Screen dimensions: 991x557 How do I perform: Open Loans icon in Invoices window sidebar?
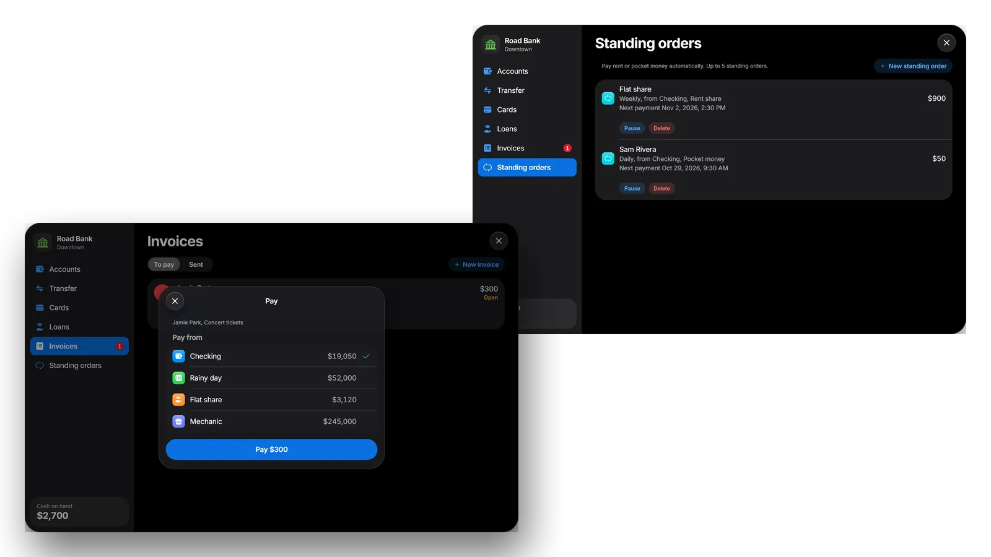click(x=40, y=327)
